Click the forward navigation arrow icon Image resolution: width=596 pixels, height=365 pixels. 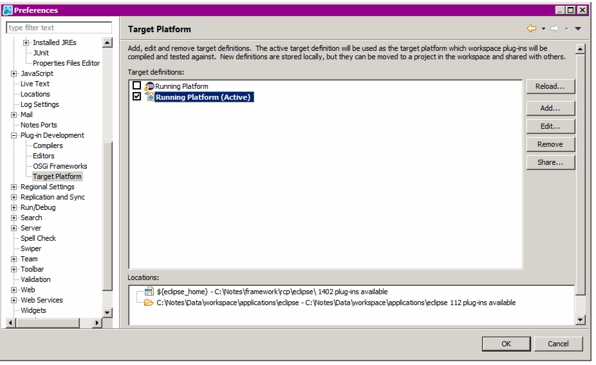coord(554,29)
